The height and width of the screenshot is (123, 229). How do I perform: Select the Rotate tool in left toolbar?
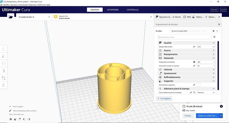pos(3,63)
